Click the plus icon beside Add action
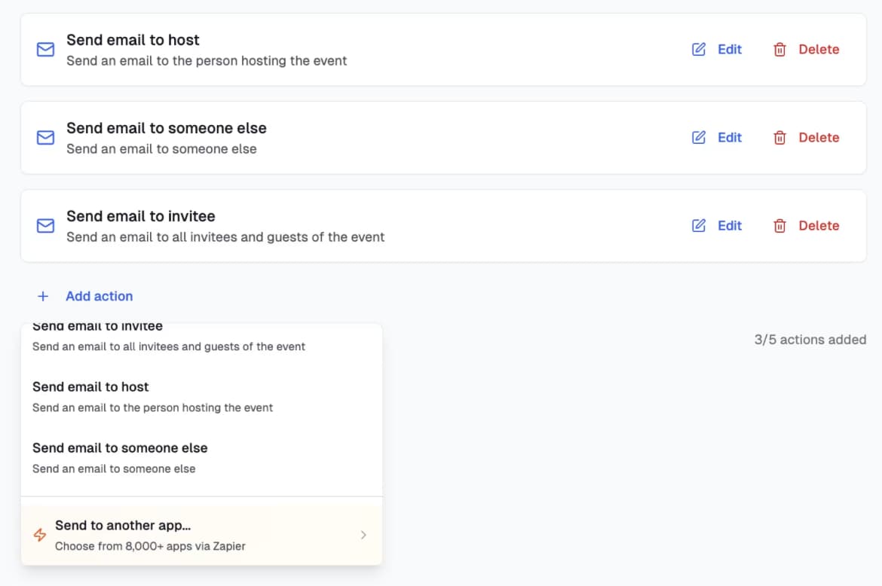 [43, 296]
